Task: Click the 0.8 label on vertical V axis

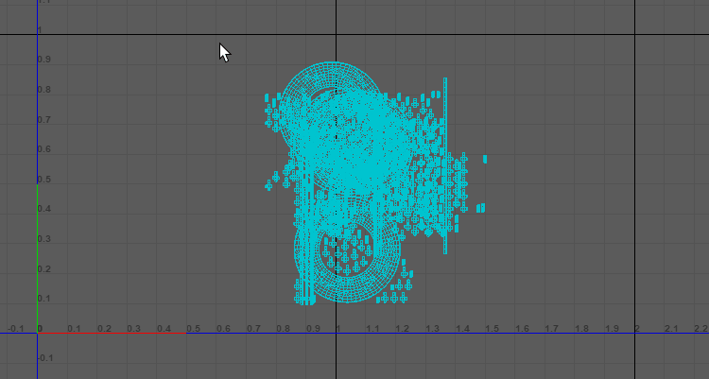Action: point(44,90)
